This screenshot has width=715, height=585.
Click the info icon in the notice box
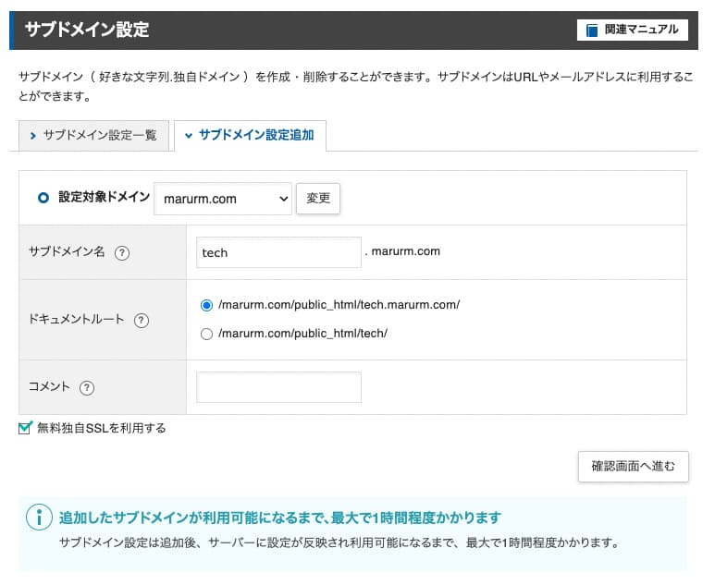click(38, 518)
